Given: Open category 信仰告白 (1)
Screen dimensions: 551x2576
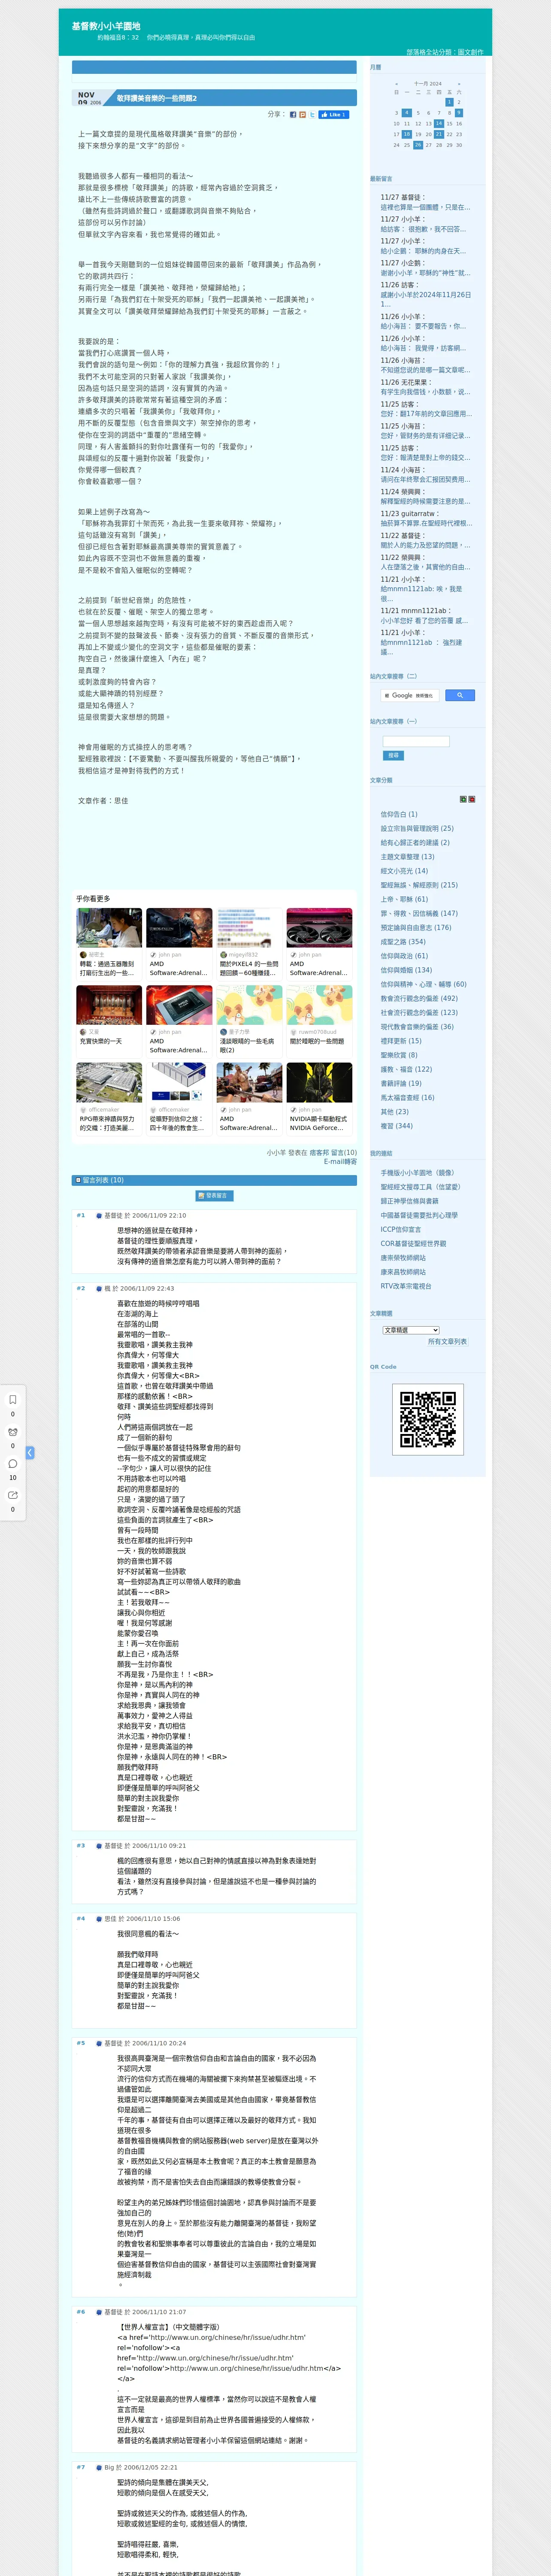Looking at the screenshot, I should [x=399, y=814].
